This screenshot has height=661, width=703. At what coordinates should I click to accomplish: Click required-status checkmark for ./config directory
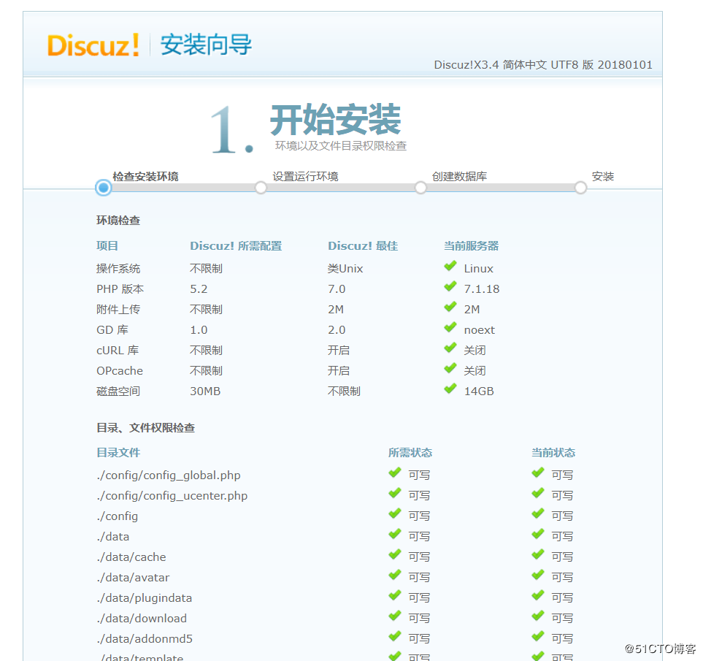[394, 514]
